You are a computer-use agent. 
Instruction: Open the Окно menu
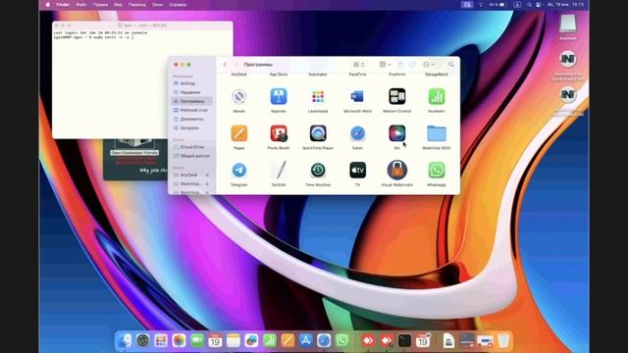(157, 5)
